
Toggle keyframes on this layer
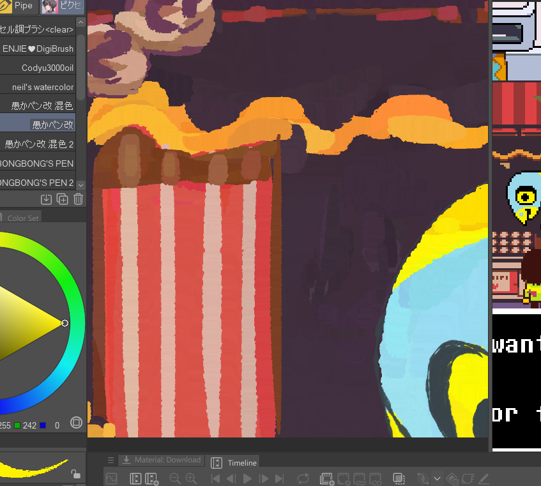[x=423, y=478]
